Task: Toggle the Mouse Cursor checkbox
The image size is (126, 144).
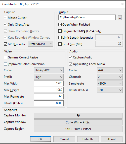Action: (x=6, y=18)
